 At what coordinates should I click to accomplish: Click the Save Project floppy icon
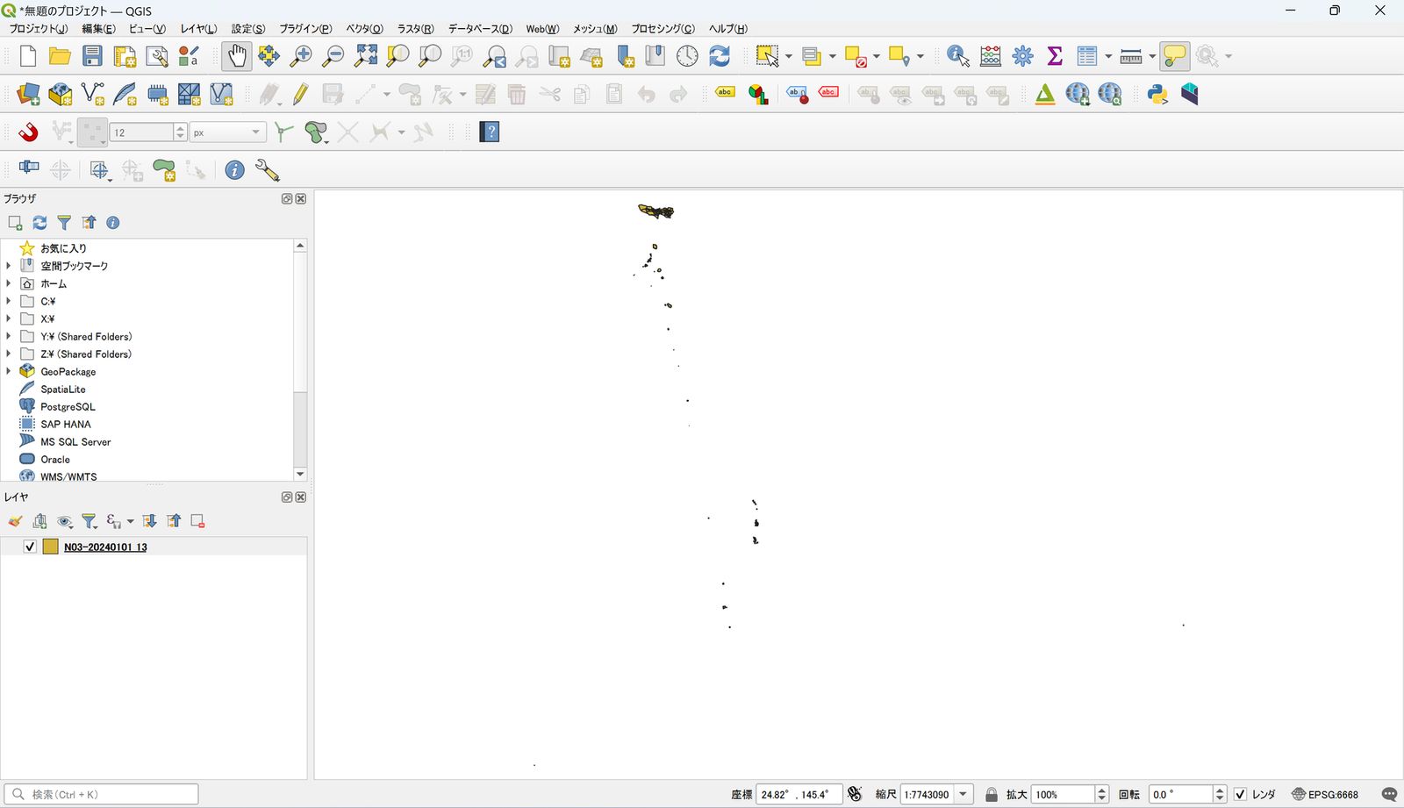tap(92, 56)
